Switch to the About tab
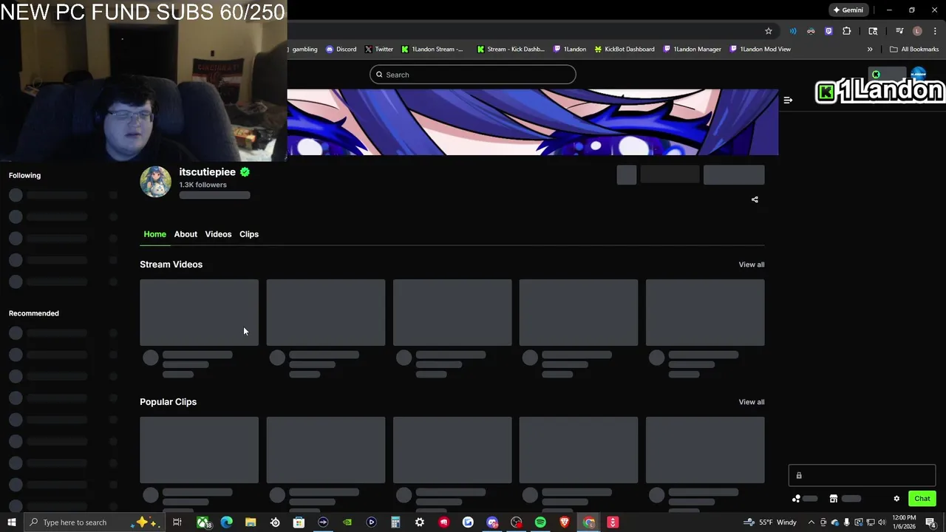 (x=186, y=234)
